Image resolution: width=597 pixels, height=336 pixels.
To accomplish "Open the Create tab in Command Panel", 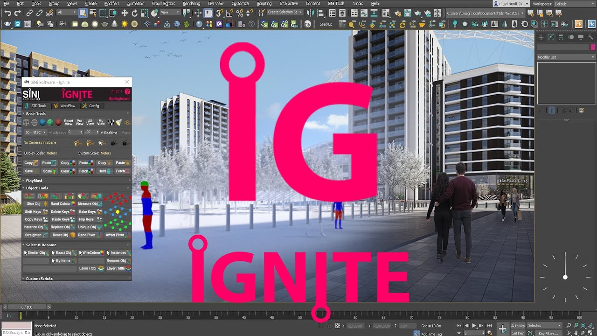I will click(x=541, y=37).
